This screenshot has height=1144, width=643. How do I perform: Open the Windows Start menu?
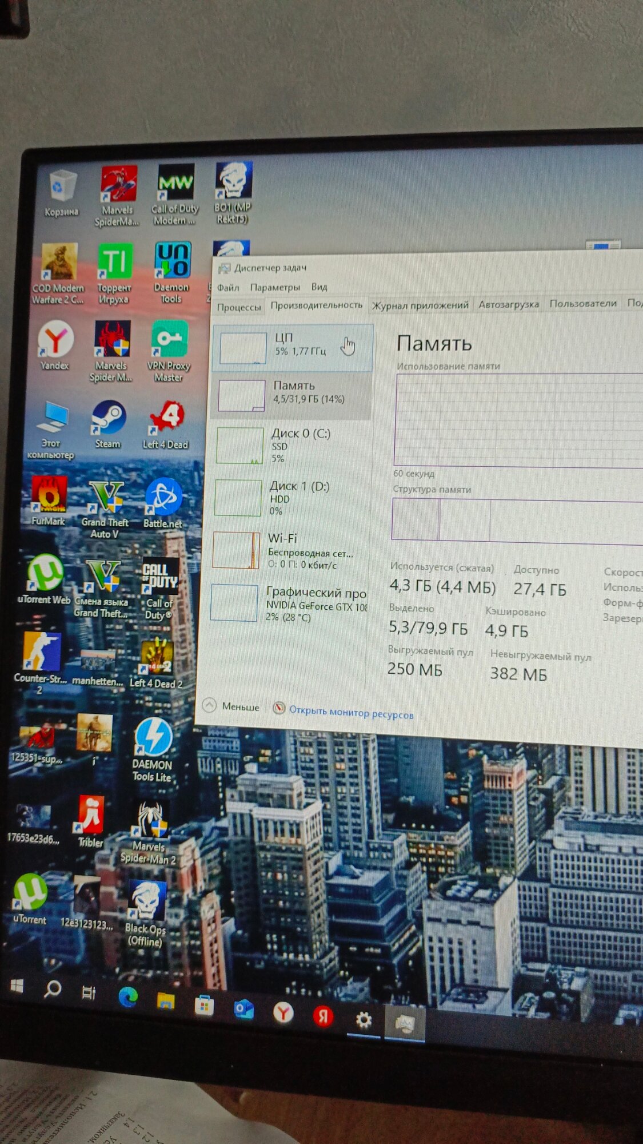coord(17,986)
